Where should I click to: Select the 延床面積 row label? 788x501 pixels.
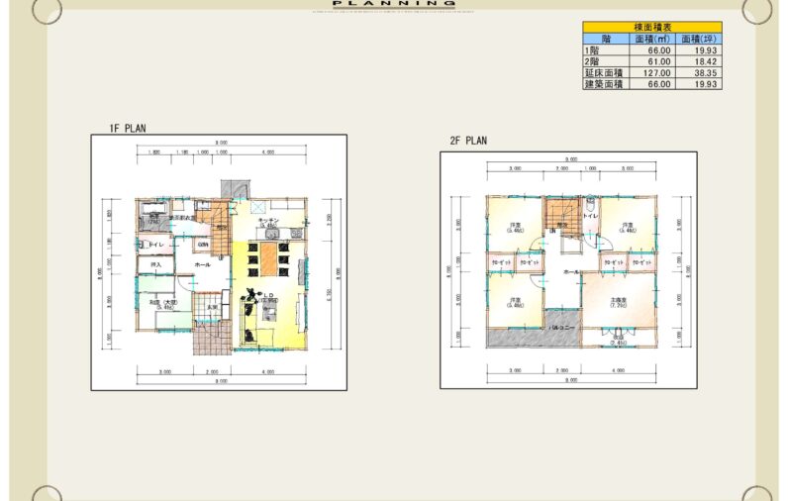604,73
